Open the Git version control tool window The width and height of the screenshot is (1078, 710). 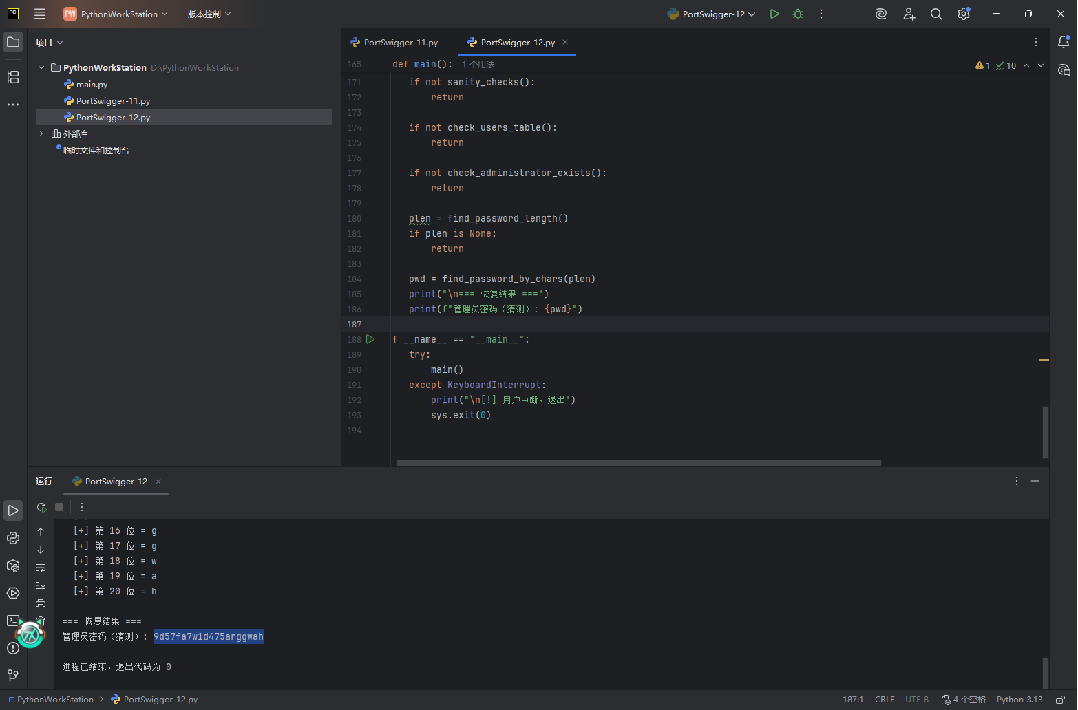(x=13, y=676)
